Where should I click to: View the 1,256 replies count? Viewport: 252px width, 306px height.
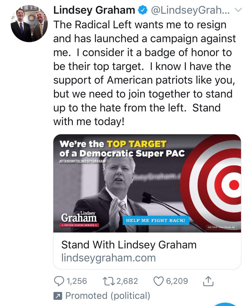coord(76,281)
